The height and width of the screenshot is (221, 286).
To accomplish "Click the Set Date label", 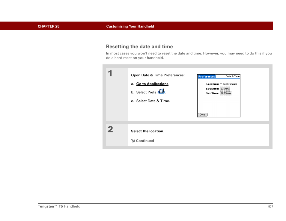I will point(212,89).
